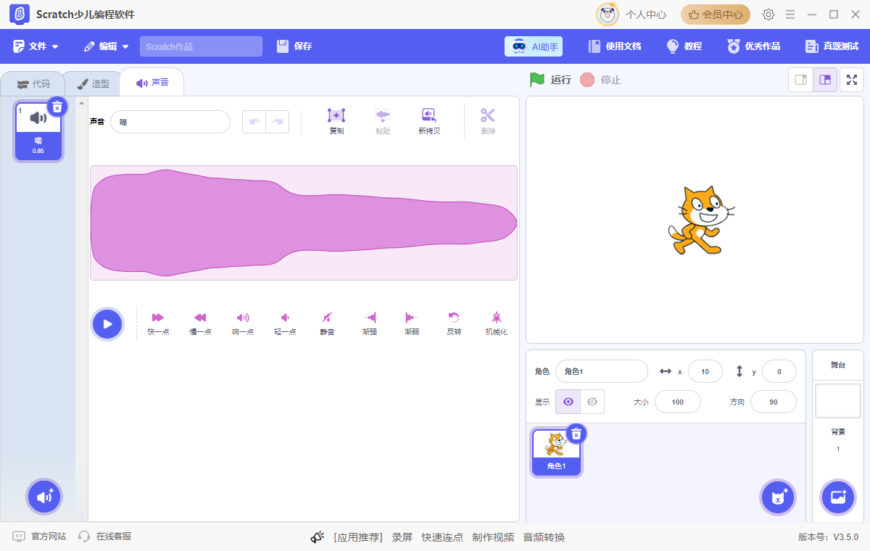Screen dimensions: 870x551
Task: Open the hamburger menu near window controls
Action: (790, 14)
